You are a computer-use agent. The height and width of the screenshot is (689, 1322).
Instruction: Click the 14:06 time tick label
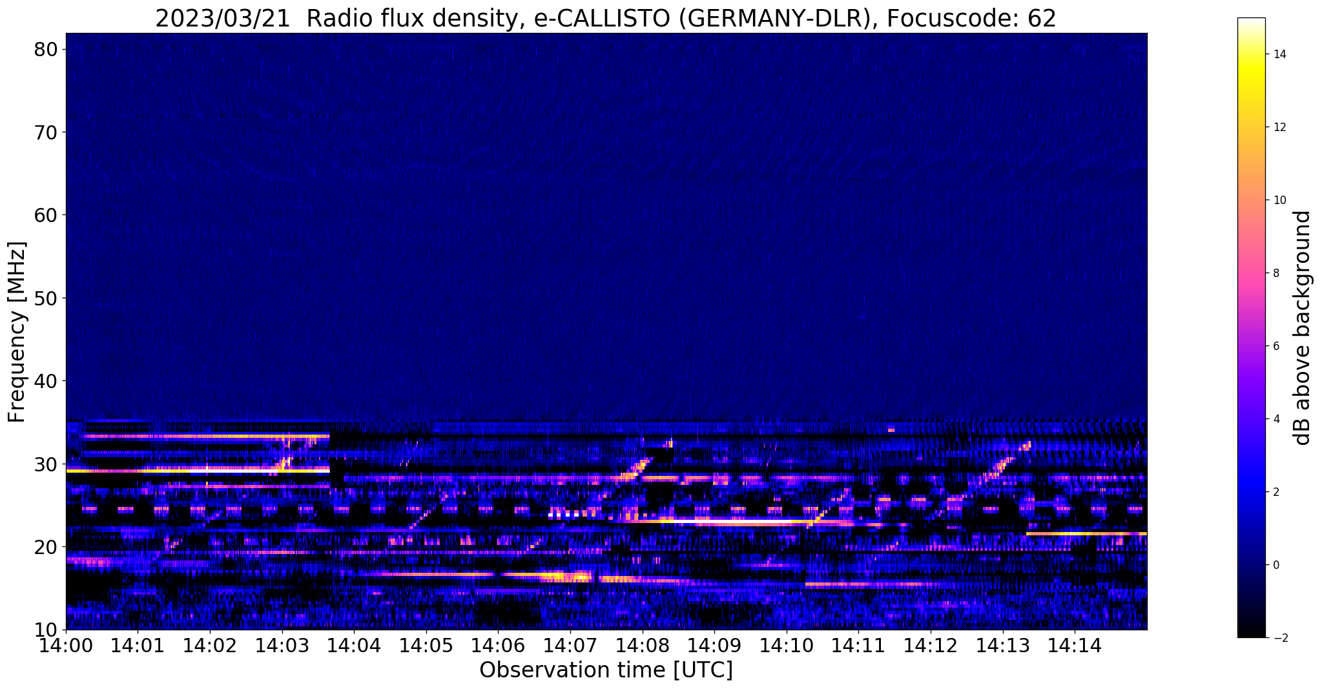click(x=498, y=644)
